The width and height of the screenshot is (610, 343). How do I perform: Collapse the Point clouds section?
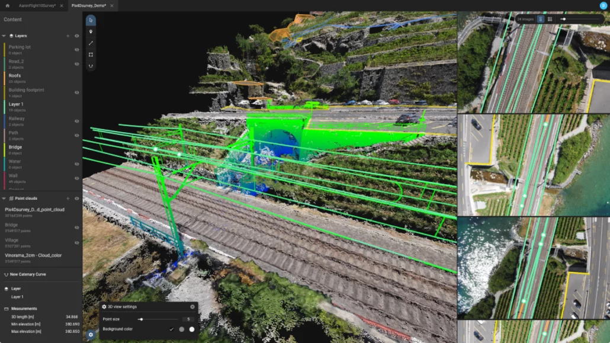click(4, 198)
